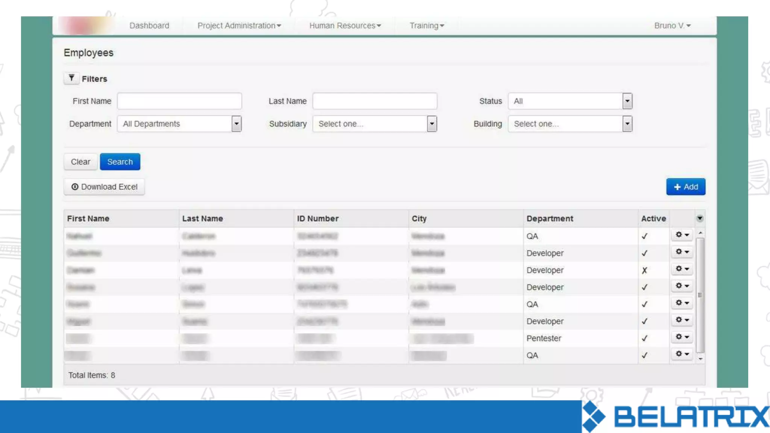
Task: Open gear menu for the last QA row
Action: [682, 354]
